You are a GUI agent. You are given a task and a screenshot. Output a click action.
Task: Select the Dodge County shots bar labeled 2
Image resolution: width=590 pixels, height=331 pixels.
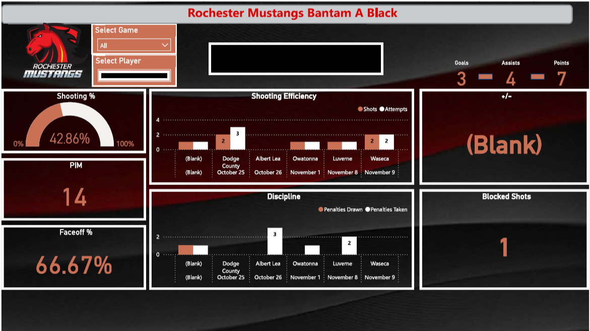pyautogui.click(x=223, y=142)
